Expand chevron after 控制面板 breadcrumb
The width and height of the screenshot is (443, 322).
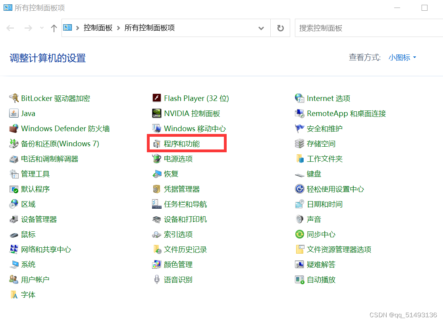click(x=118, y=28)
